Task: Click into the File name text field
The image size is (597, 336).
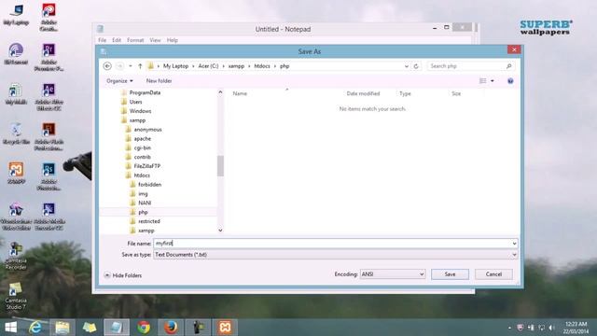Action: pos(332,243)
